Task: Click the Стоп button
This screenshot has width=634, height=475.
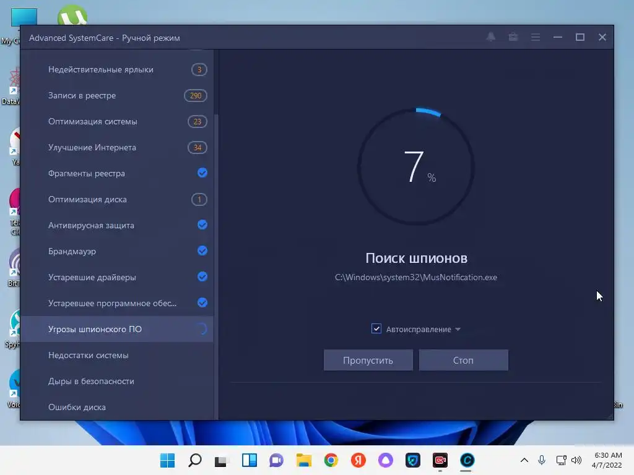Action: [x=463, y=360]
